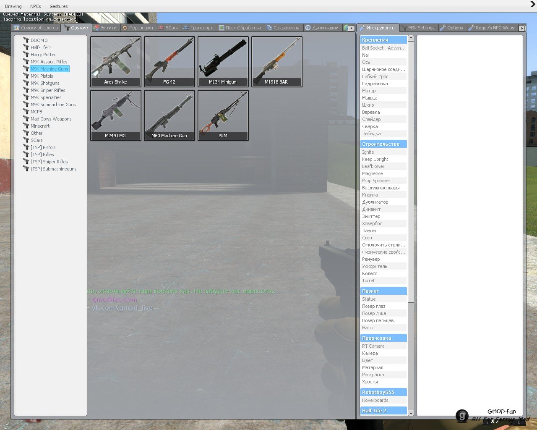Open the M9K Settings tab
Screen dimensions: 537x430
pos(418,28)
